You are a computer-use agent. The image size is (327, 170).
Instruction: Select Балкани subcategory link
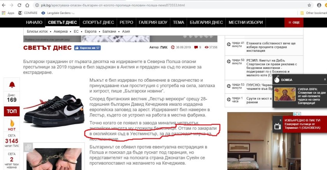pos(109,32)
